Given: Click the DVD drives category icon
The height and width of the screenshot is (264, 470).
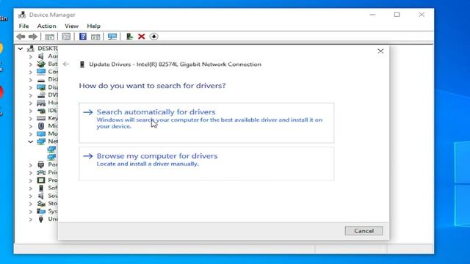Looking at the screenshot, I should (x=41, y=95).
